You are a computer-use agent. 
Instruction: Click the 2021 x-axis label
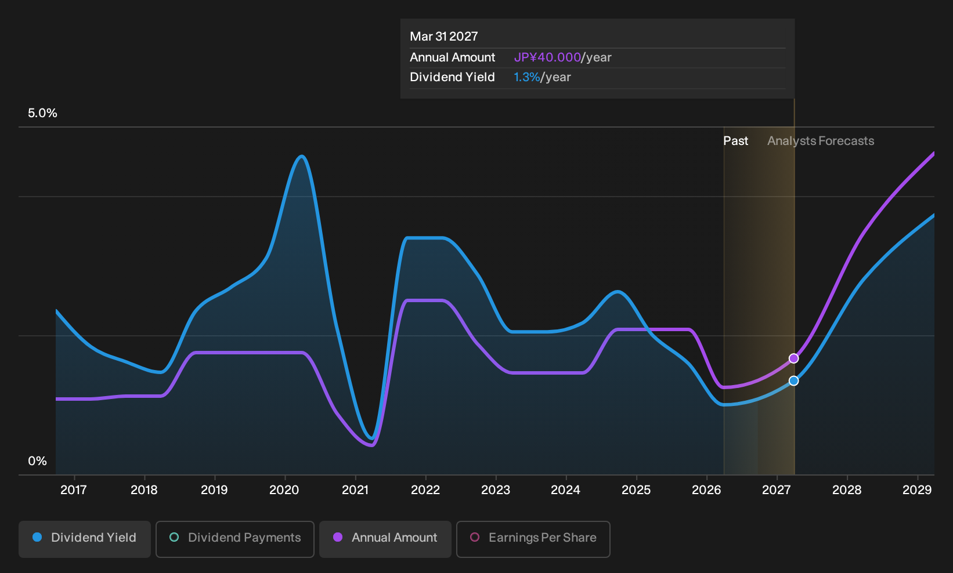click(x=355, y=490)
